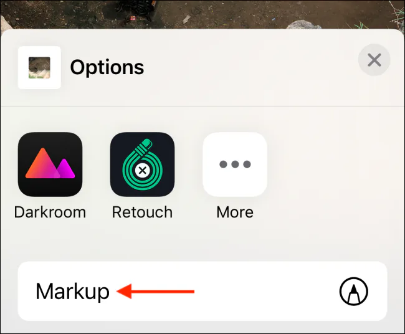This screenshot has height=334, width=405.
Task: Click the white X circle inside Retouch icon
Action: coord(142,171)
